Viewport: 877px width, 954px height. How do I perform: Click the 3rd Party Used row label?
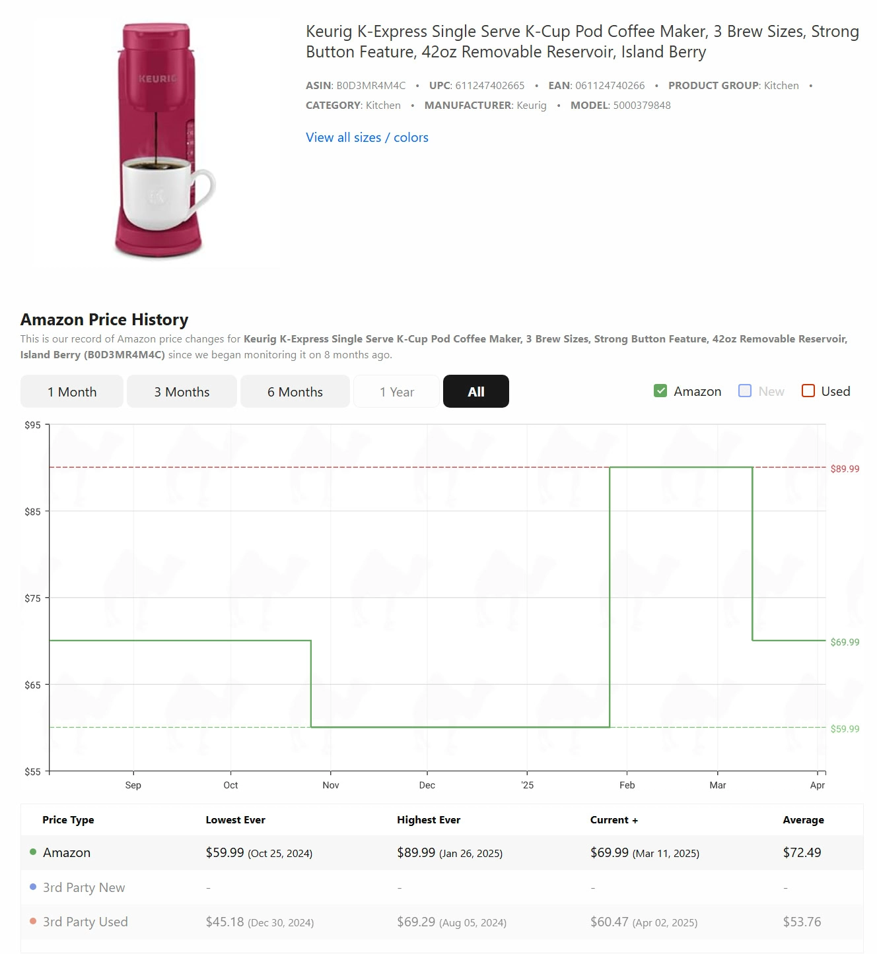pyautogui.click(x=85, y=922)
